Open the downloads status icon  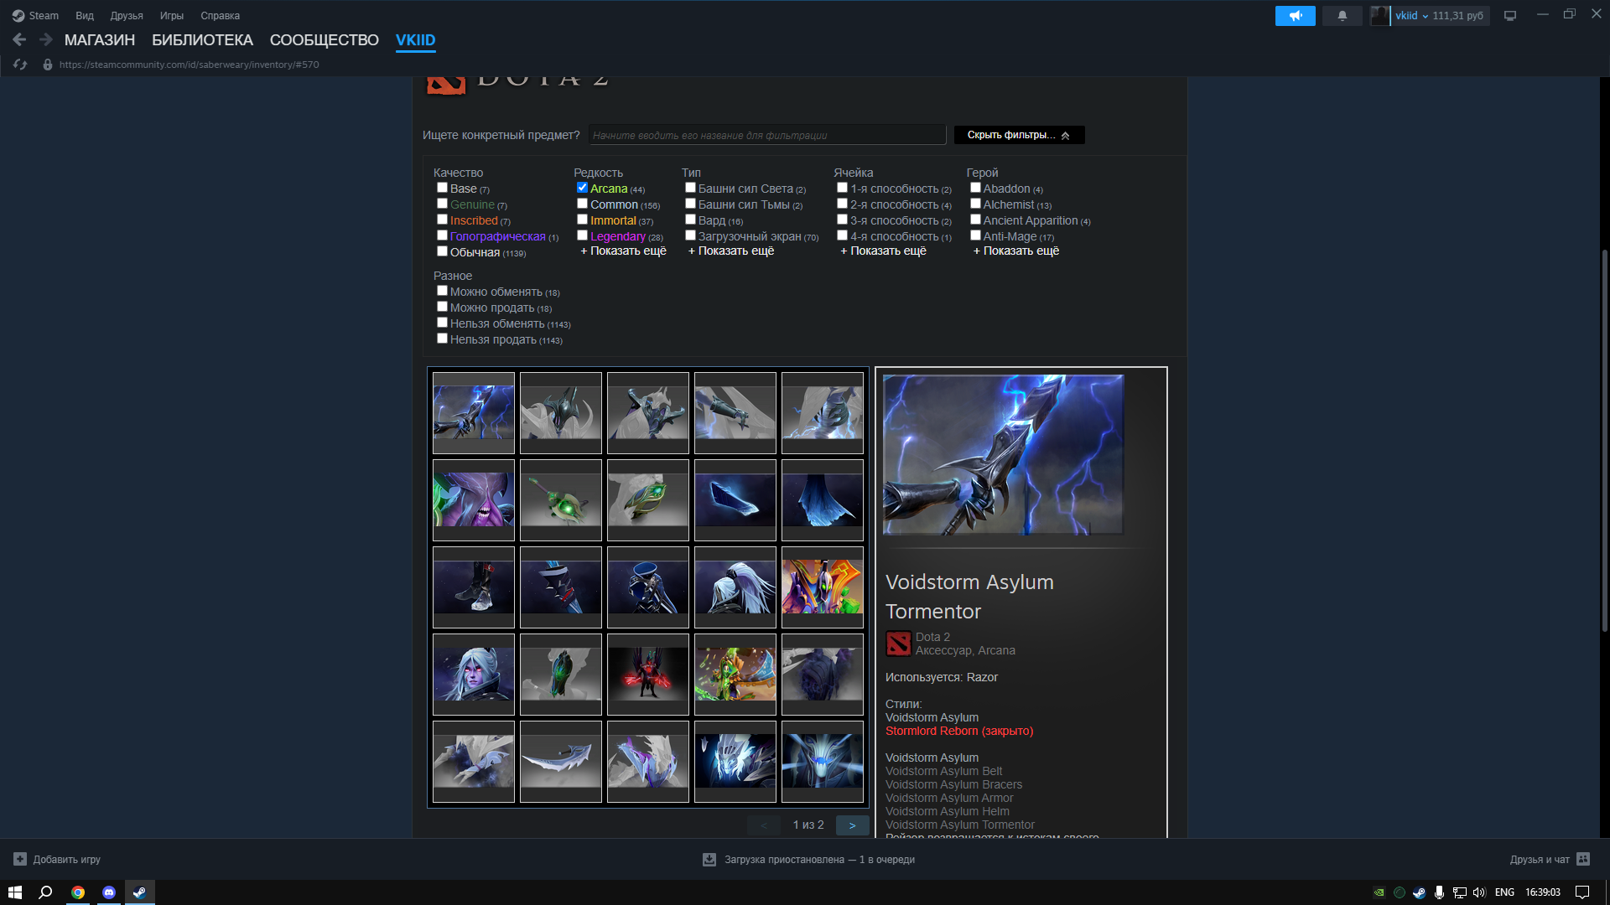tap(709, 859)
